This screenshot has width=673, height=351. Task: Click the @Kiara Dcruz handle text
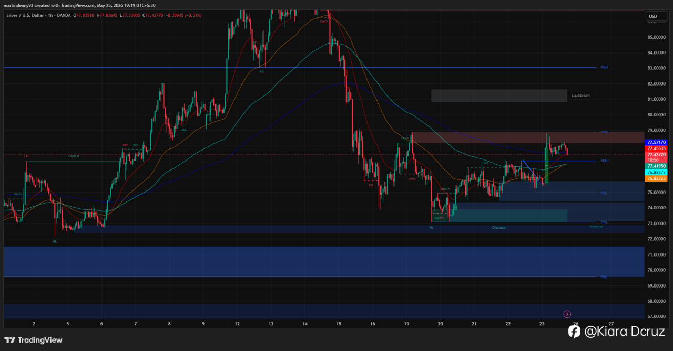624,332
